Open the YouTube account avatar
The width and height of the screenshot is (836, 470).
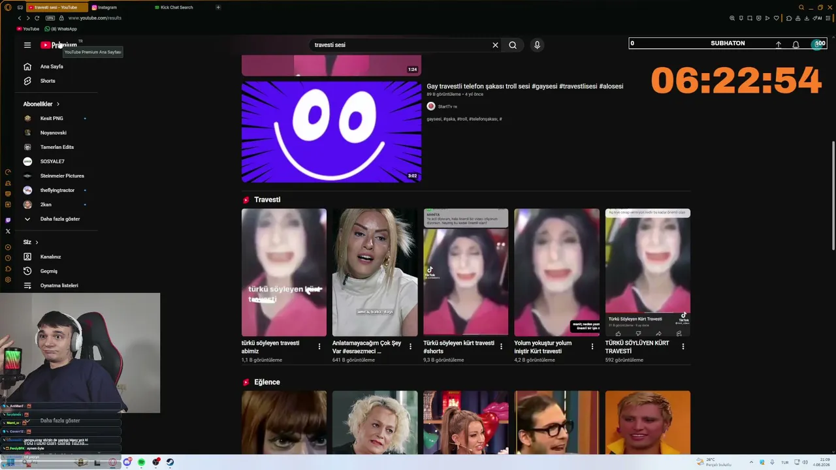(817, 44)
